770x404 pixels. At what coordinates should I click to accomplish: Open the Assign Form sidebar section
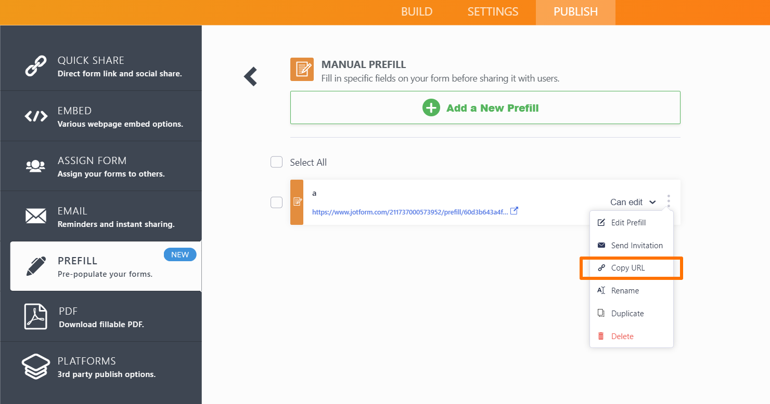tap(101, 166)
